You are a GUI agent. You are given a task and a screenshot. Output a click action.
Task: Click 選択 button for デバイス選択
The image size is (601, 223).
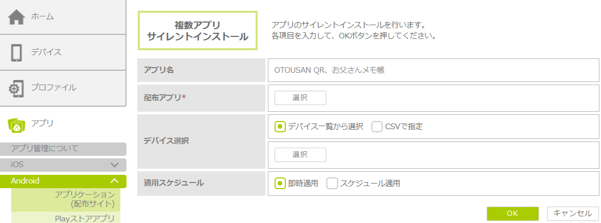point(300,154)
